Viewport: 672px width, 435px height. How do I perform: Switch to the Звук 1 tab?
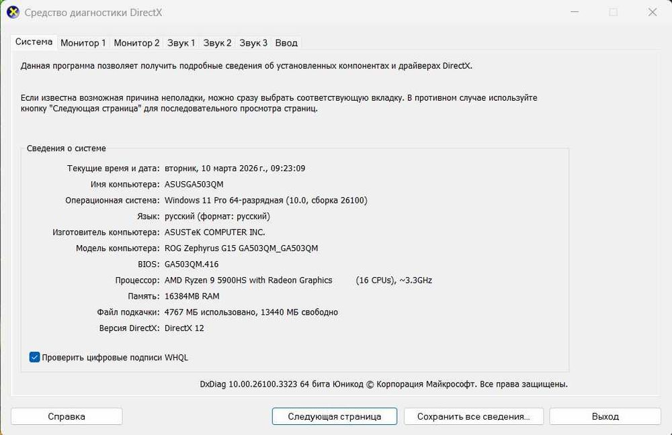[x=181, y=43]
